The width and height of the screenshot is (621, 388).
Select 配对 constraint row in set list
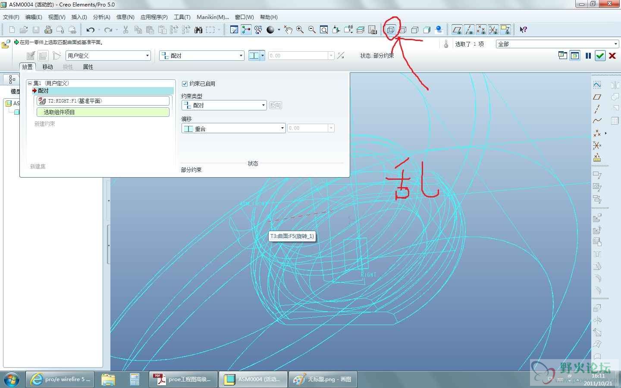(x=103, y=91)
